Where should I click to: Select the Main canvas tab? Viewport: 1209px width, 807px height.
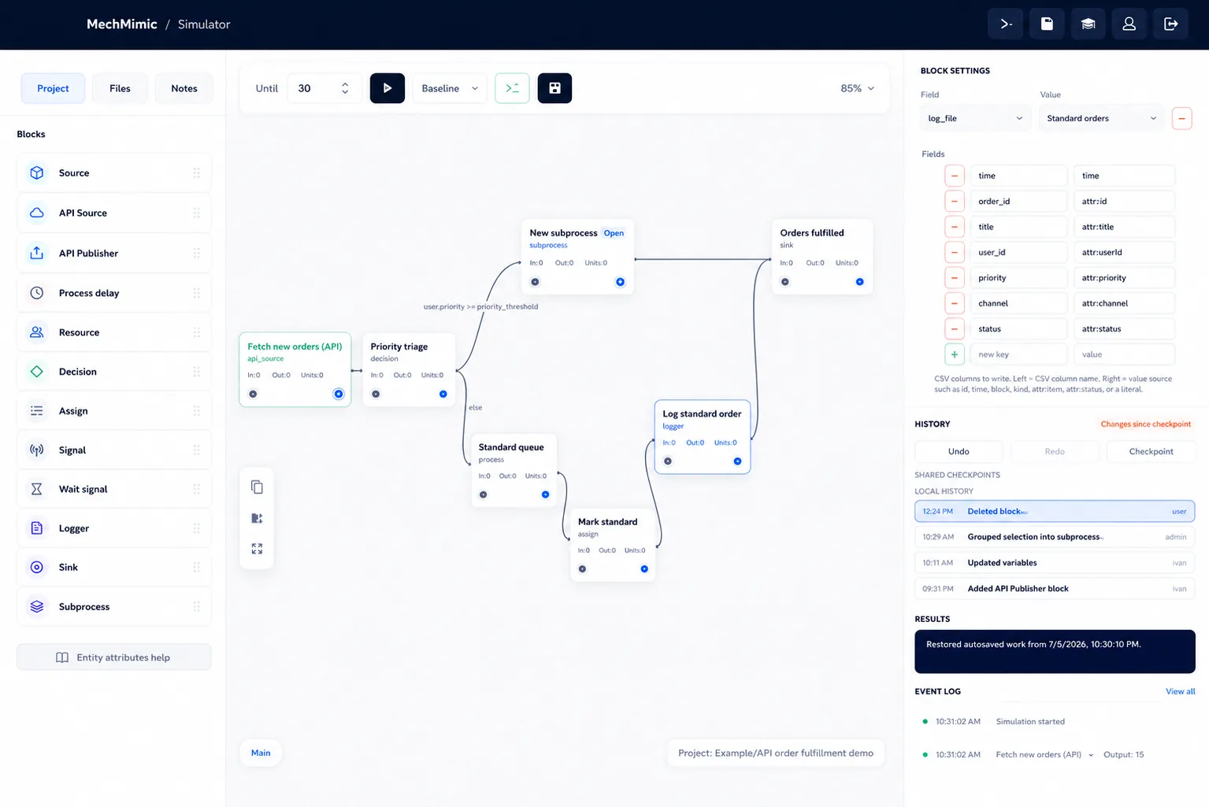point(261,753)
